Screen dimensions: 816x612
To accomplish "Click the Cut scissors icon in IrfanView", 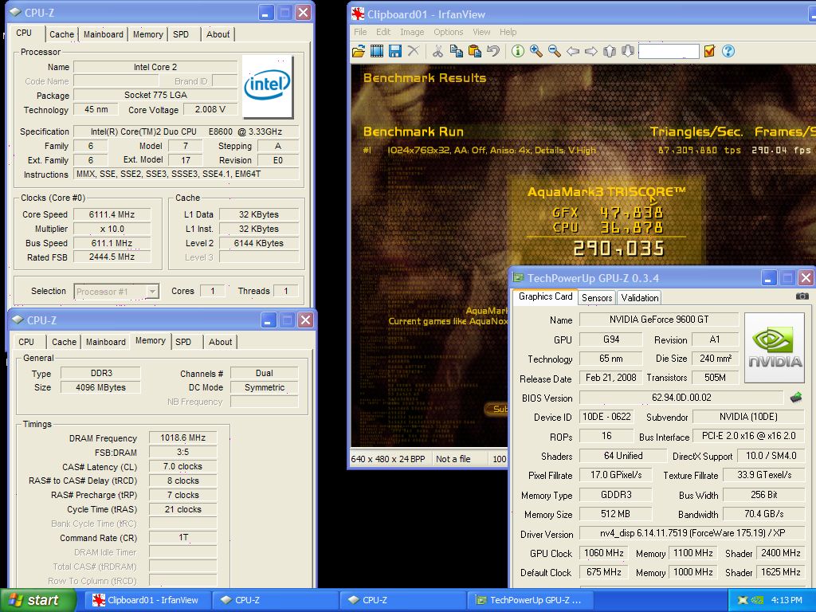I will (x=437, y=51).
